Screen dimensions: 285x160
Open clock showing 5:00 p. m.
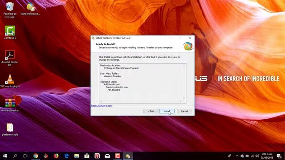(267, 156)
